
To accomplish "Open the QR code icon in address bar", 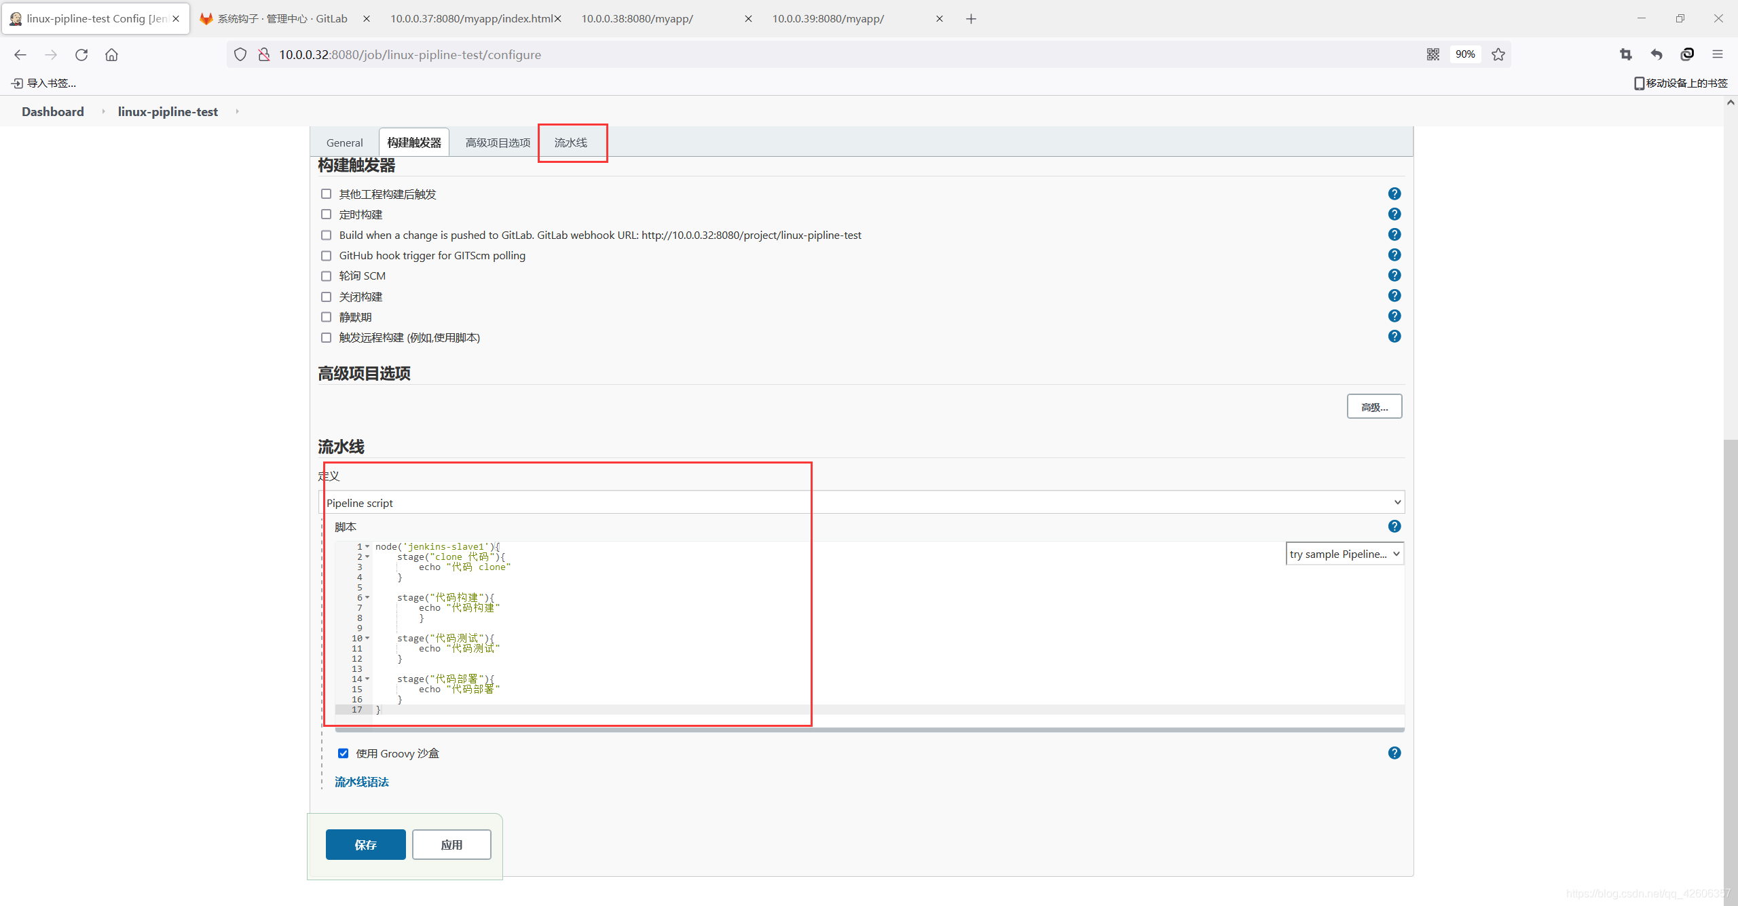I will 1433,54.
